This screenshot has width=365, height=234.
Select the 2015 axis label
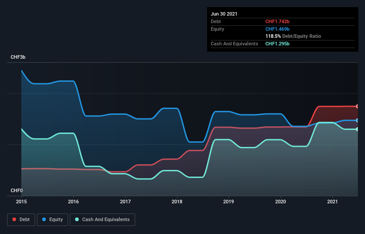point(21,202)
